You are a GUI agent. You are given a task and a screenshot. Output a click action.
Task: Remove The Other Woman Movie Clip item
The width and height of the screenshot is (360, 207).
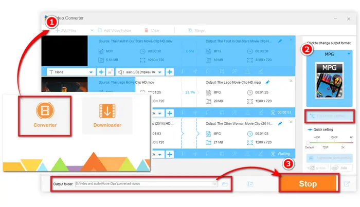click(291, 122)
